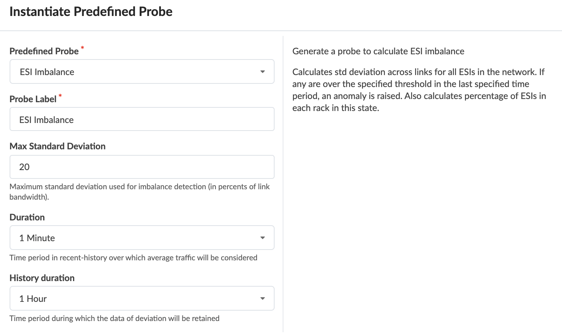This screenshot has width=562, height=333.
Task: Click the deviation data retention hint text
Action: [x=114, y=318]
